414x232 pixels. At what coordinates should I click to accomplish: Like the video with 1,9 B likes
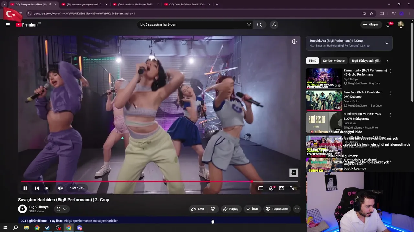(198, 209)
